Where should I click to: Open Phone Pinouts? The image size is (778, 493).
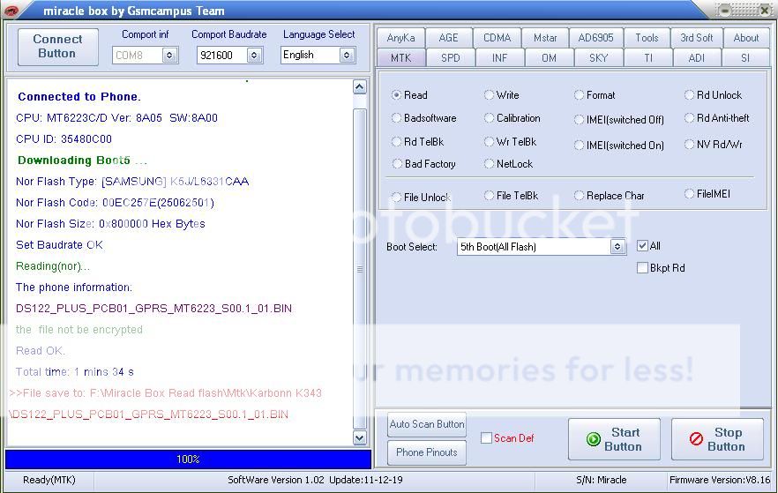point(427,452)
